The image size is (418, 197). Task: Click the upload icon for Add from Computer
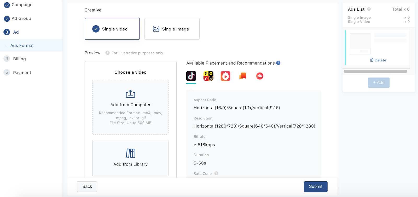click(x=130, y=94)
